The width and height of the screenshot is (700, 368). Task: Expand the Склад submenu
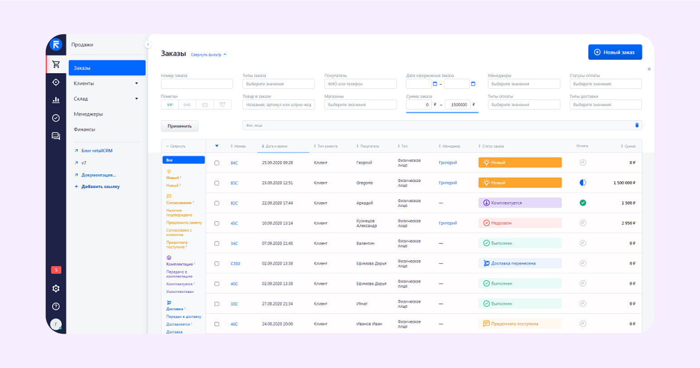coord(136,99)
